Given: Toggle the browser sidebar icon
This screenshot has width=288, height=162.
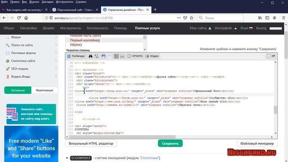Looking at the screenshot, I should 267,18.
